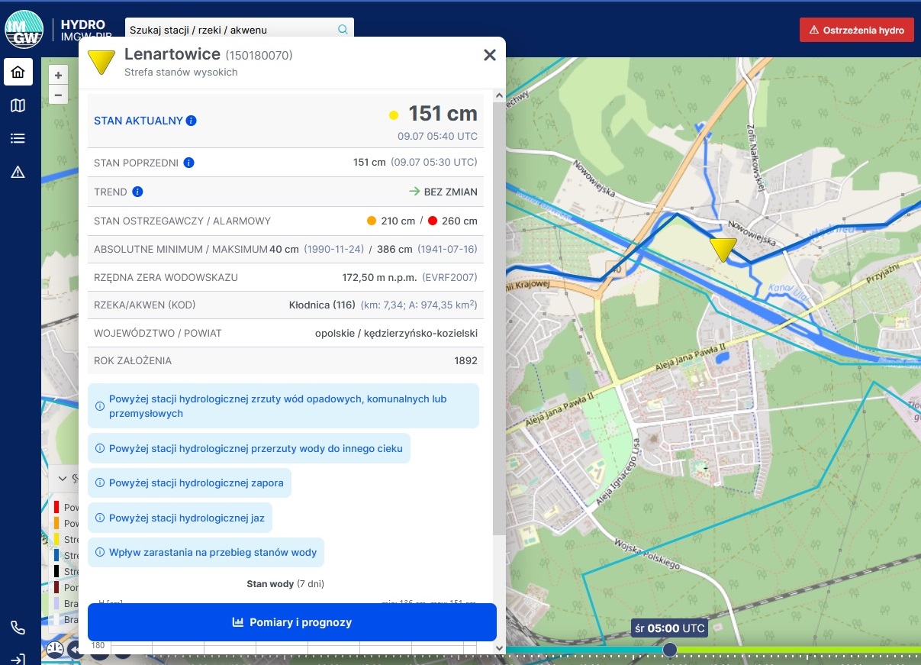
Task: Open the warnings triangle icon in the sidebar
Action: tap(18, 173)
